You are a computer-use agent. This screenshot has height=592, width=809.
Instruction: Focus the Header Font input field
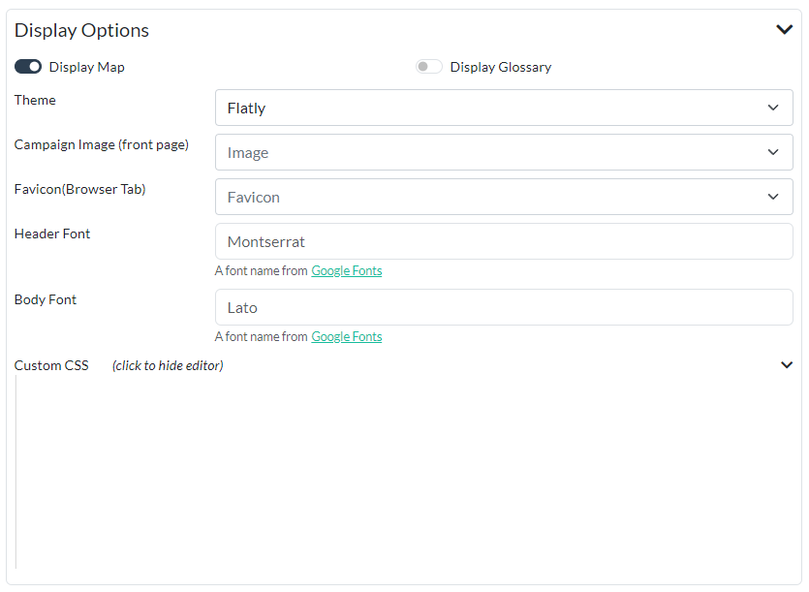coord(503,241)
